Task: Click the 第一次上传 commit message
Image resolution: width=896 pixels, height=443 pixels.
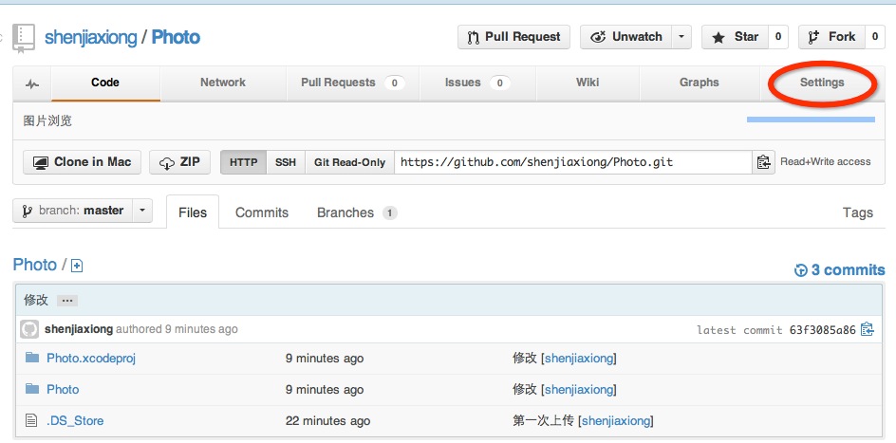Action: [x=544, y=421]
